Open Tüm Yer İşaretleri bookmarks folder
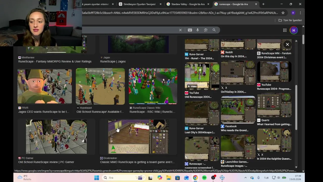The width and height of the screenshot is (323, 182). tap(290, 20)
